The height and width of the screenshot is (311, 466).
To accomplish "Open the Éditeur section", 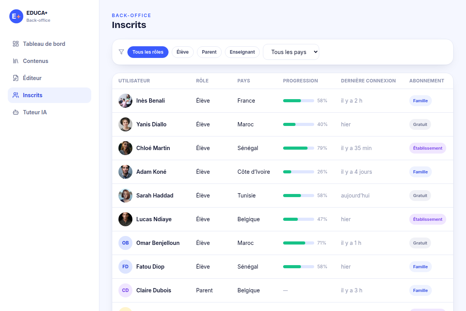I will click(49, 78).
